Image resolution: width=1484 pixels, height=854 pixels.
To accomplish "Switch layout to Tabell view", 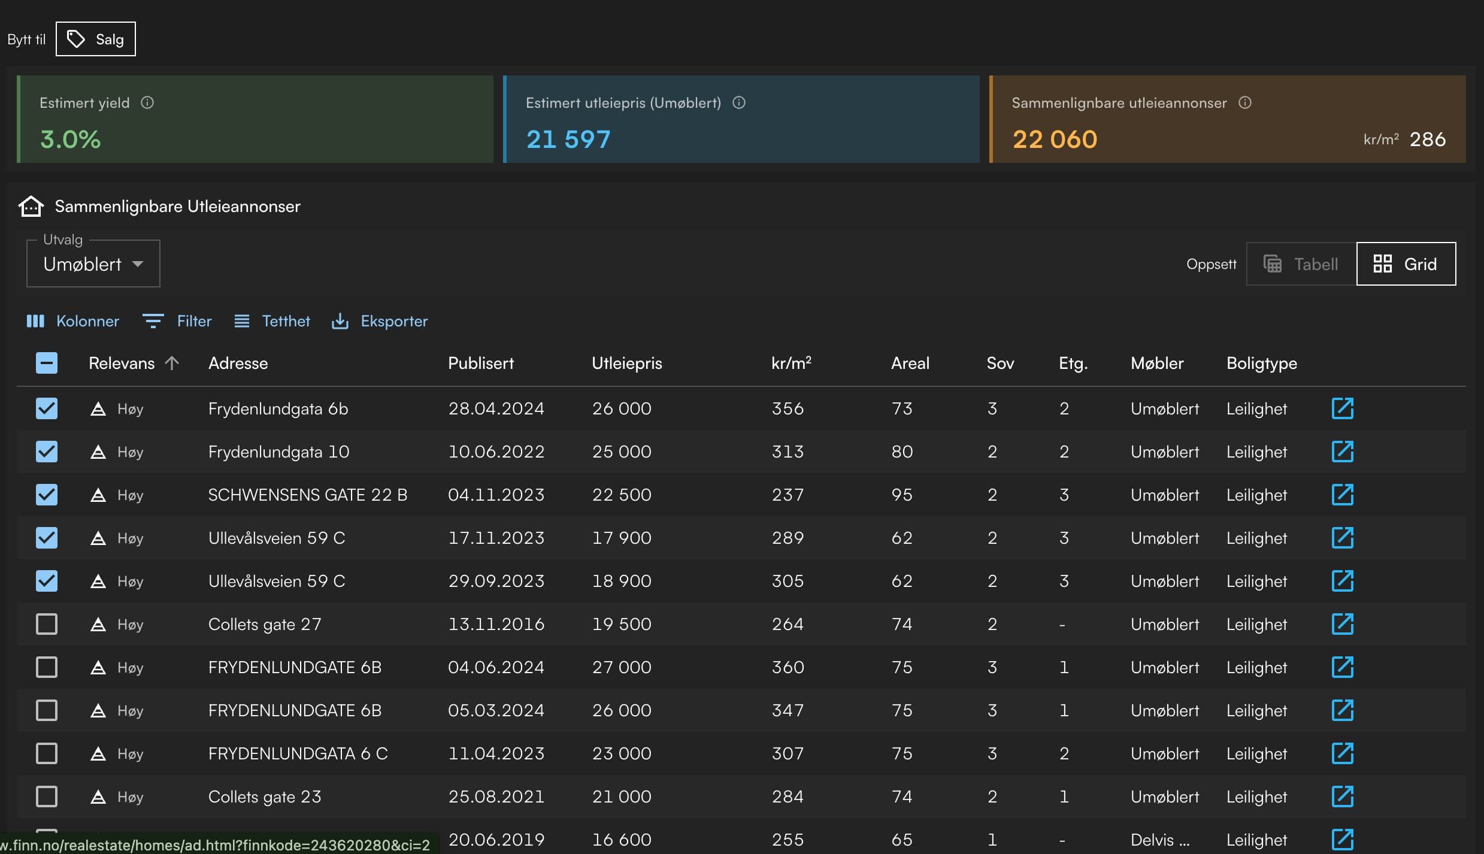I will click(x=1301, y=264).
